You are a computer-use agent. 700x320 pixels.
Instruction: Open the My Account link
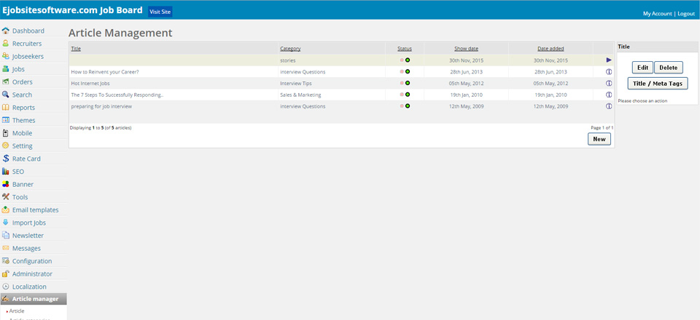657,14
